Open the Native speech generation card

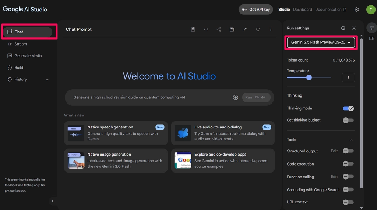(x=116, y=133)
